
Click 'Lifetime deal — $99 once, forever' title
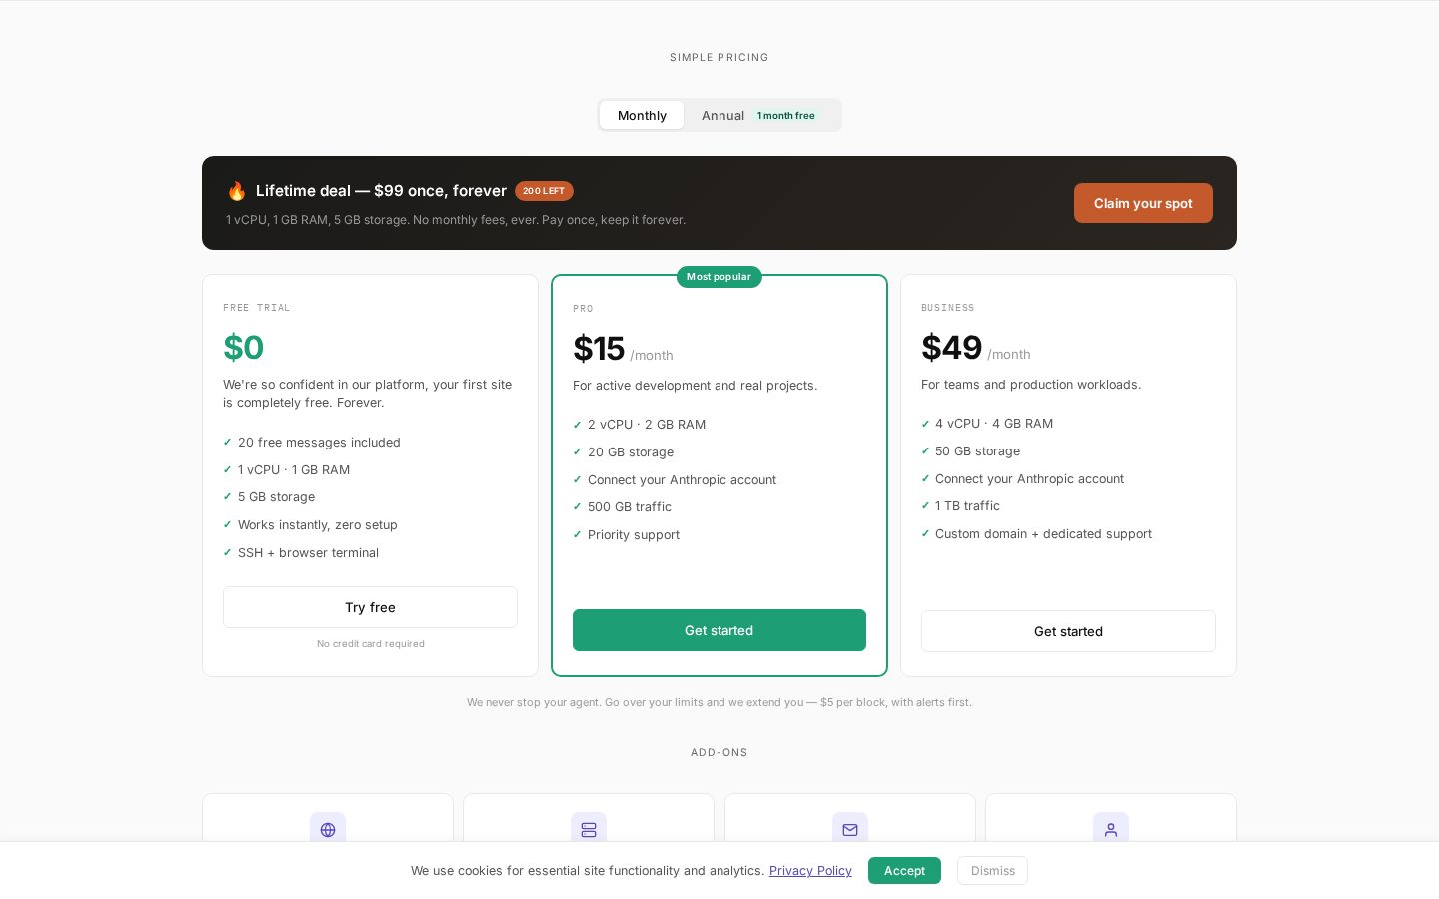381,190
